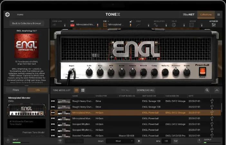Select list view for tone models

click(x=76, y=90)
